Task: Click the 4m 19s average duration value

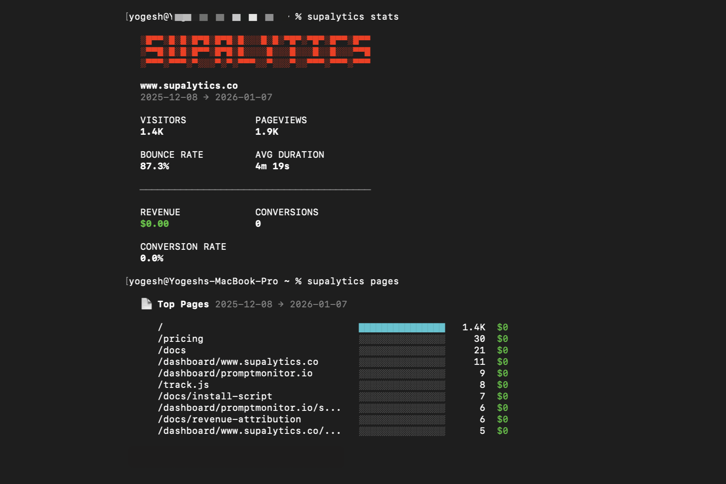Action: point(272,166)
